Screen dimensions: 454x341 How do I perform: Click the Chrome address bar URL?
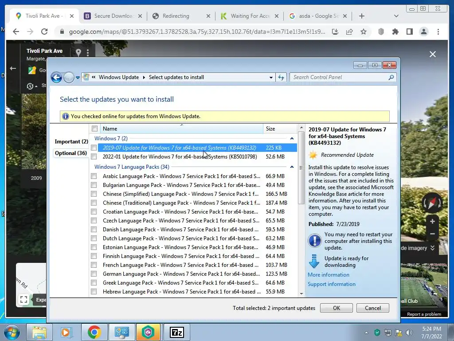(197, 32)
